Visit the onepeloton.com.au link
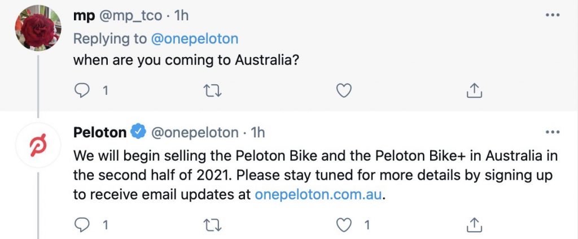This screenshot has height=239, width=578. pos(319,195)
